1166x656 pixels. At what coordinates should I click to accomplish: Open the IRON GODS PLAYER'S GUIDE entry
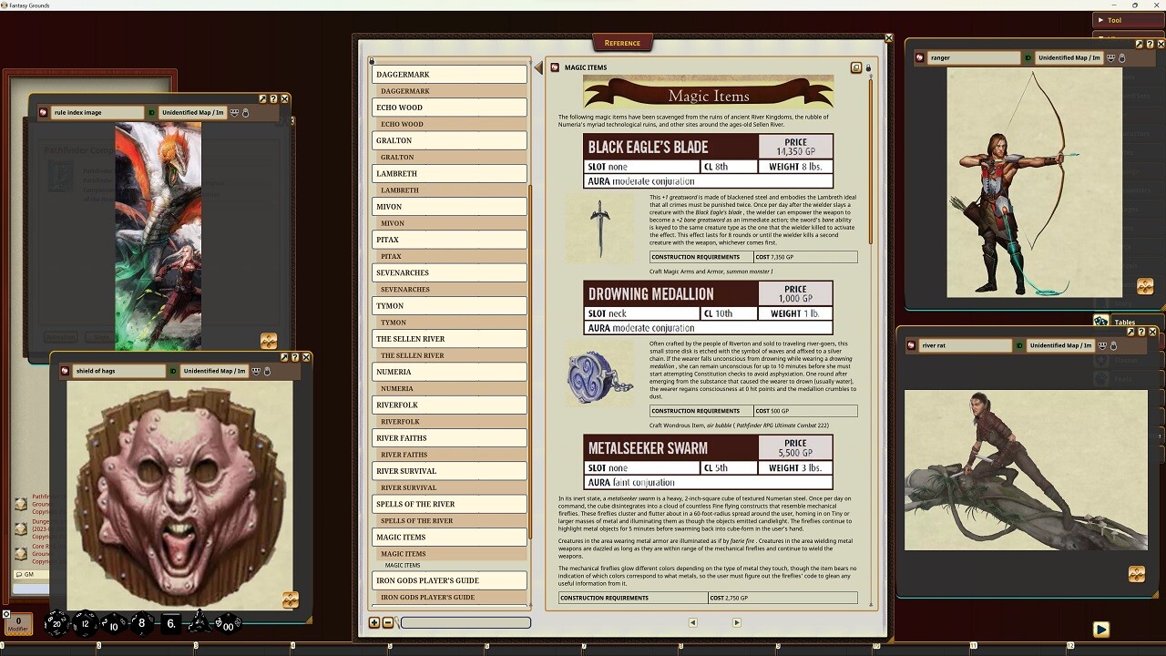[x=448, y=580]
